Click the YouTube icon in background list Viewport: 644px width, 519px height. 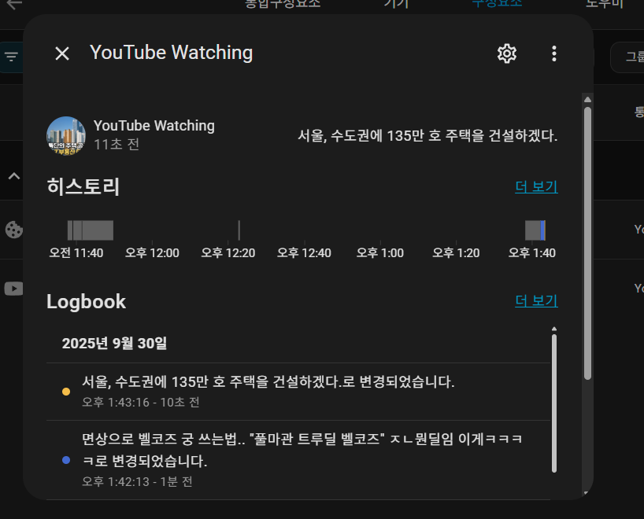[13, 289]
